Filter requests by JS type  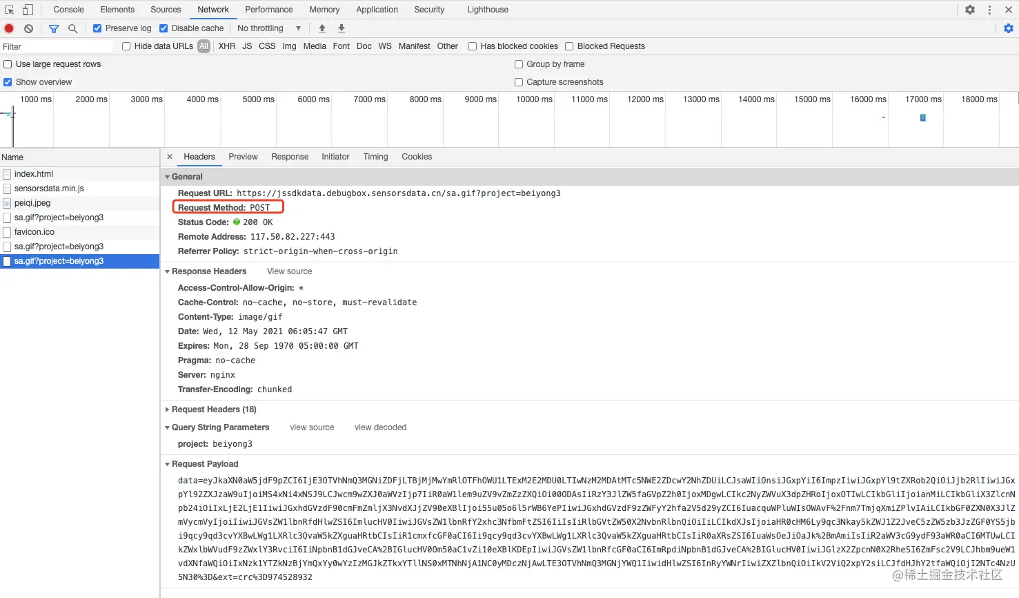point(247,46)
